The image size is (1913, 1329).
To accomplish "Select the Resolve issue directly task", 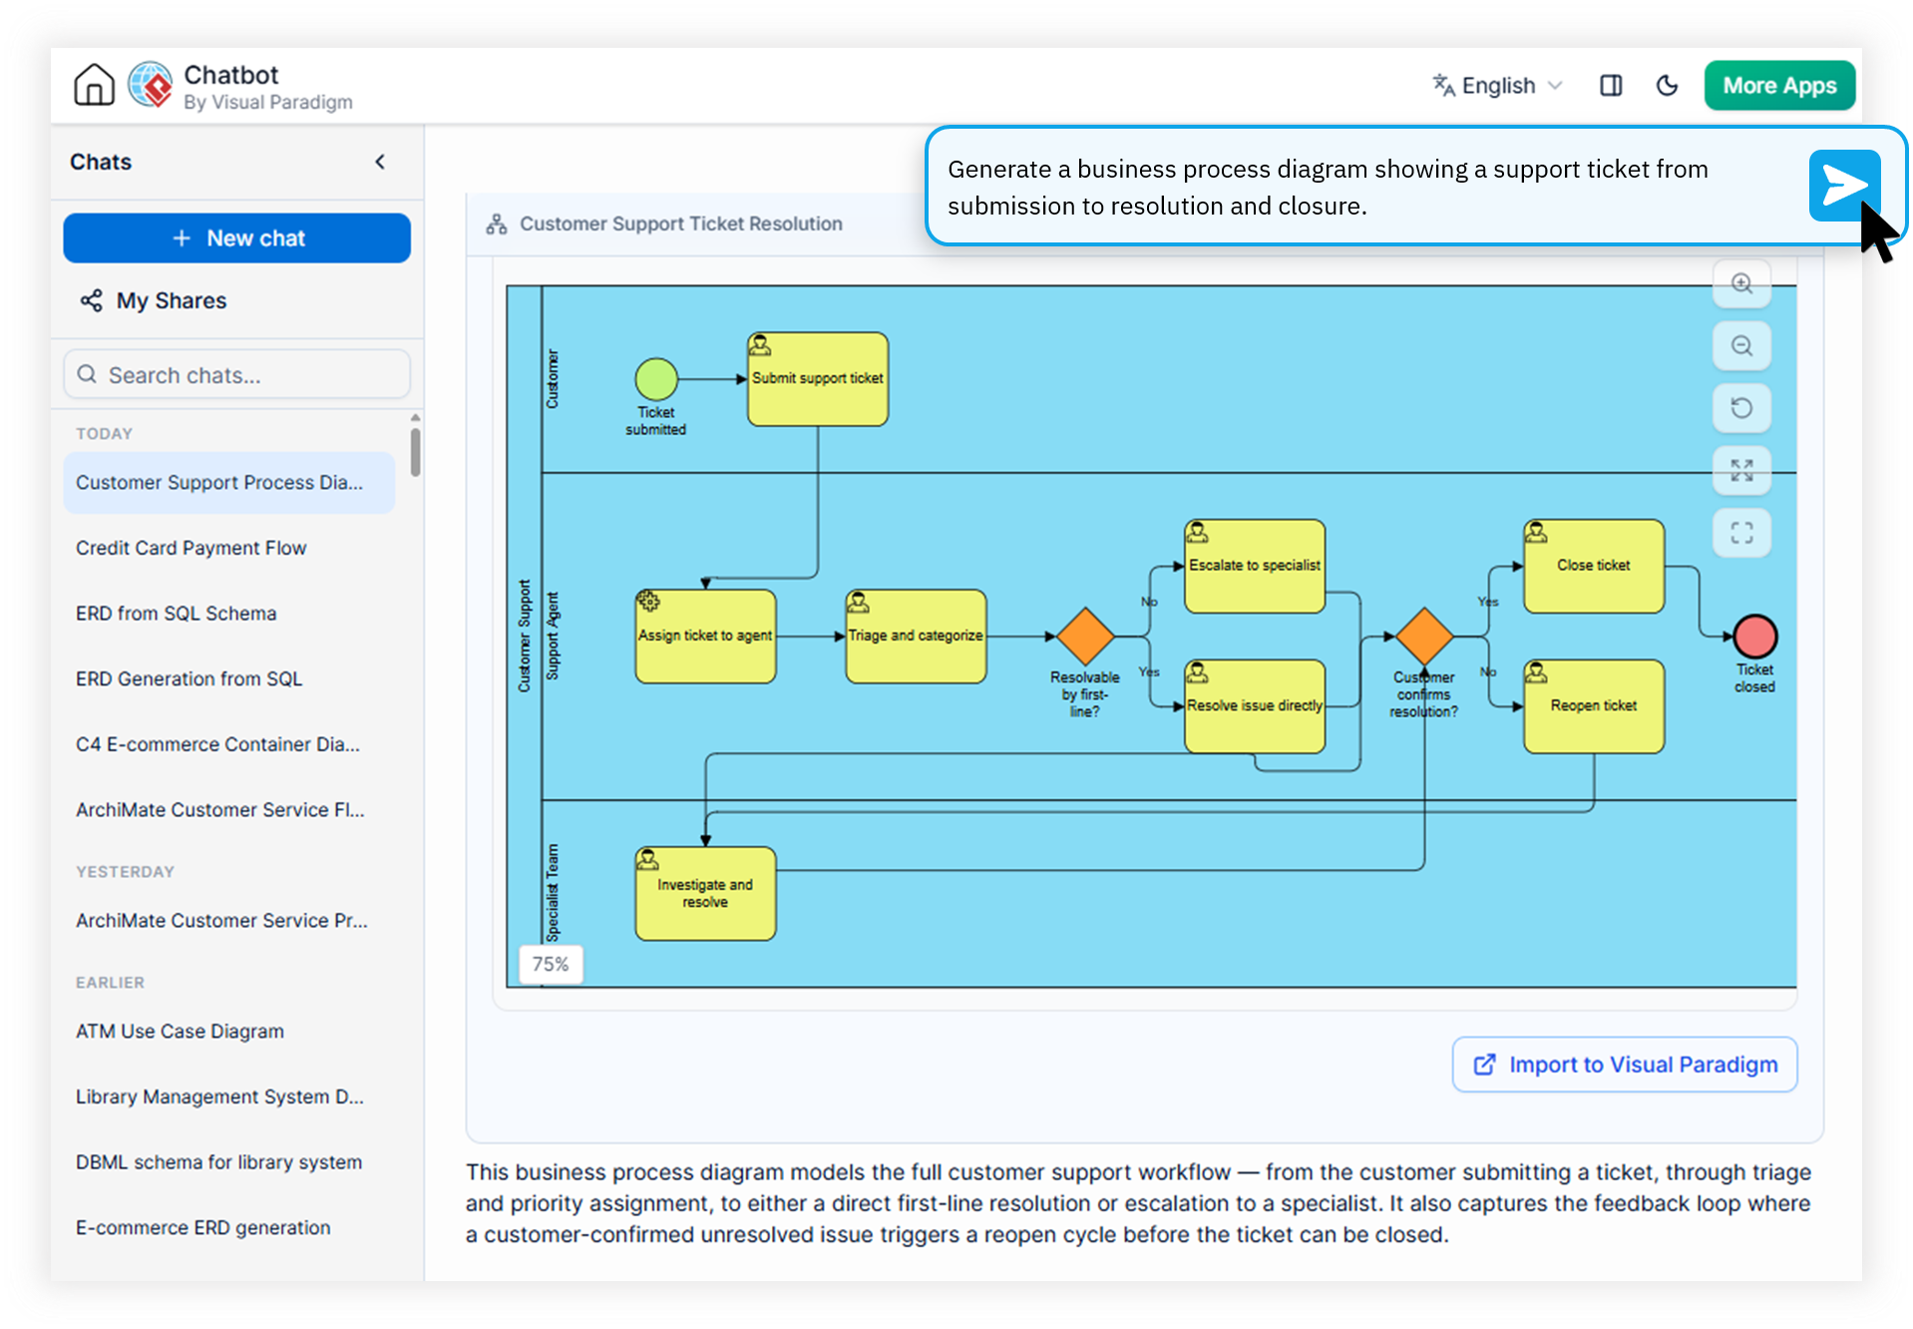I will 1255,706.
